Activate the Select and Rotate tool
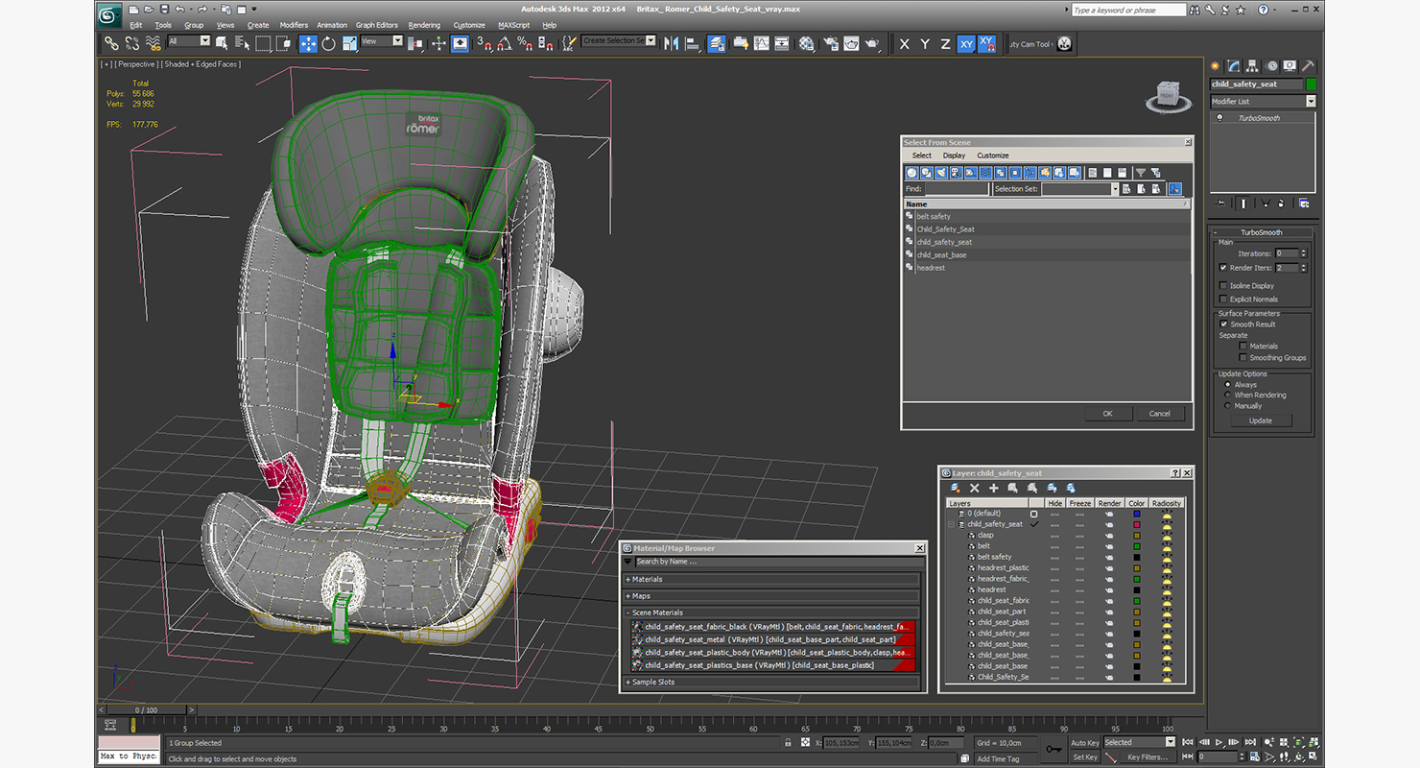1420x768 pixels. click(x=329, y=43)
